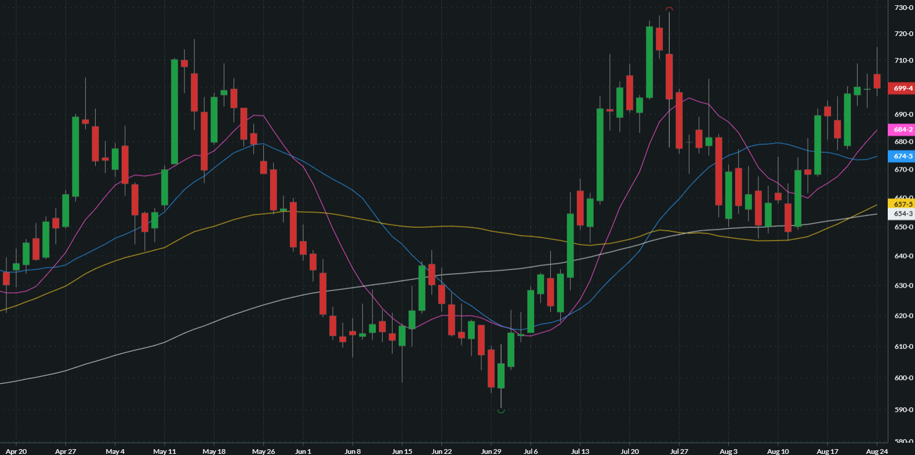Viewport: 915px width, 455px height.
Task: Click the 650-0 price axis label
Action: pyautogui.click(x=903, y=227)
